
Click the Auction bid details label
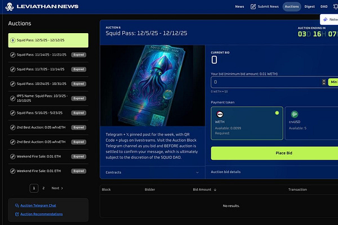coord(226,172)
